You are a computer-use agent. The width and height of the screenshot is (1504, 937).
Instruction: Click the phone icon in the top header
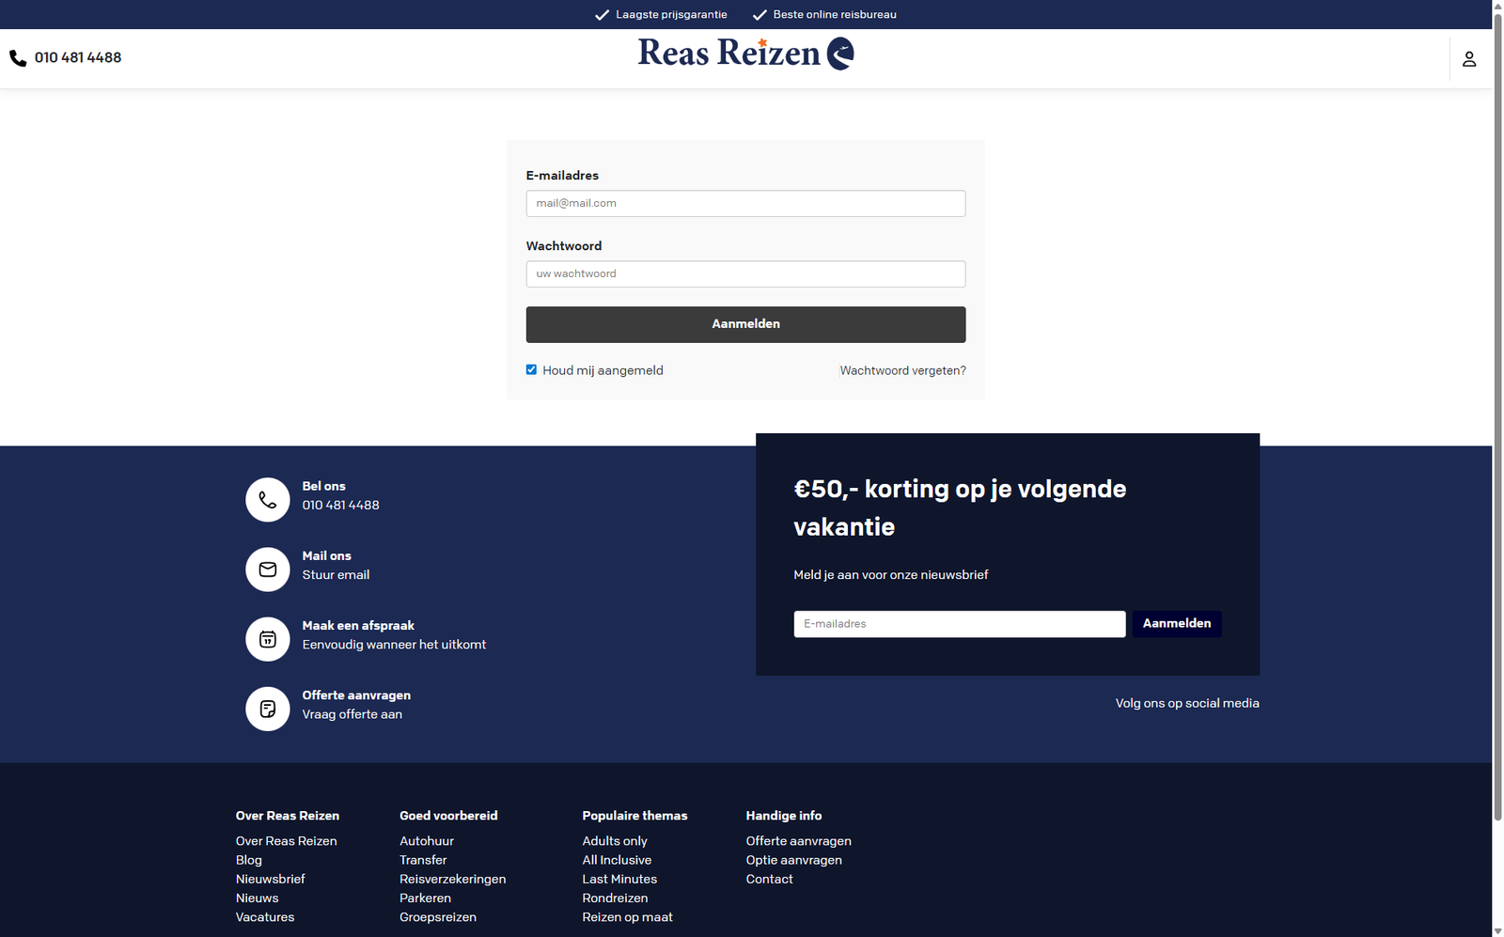point(18,58)
